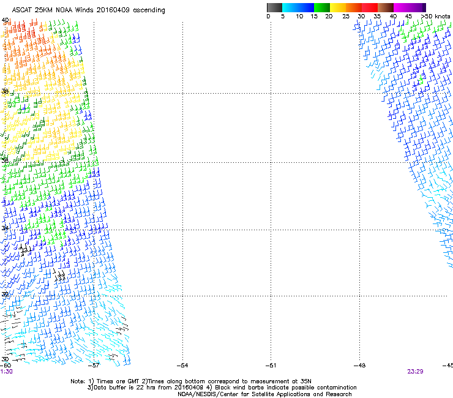
Task: Click the gray 0-5 knots color swatch
Action: click(x=274, y=7)
